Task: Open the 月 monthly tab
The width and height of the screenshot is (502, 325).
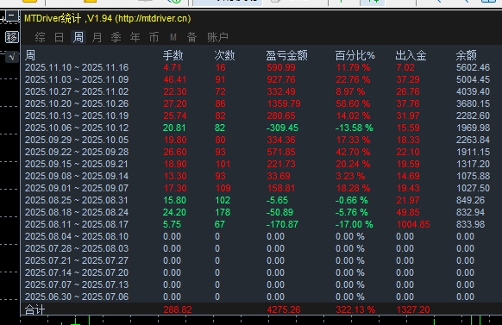Action: coord(97,37)
